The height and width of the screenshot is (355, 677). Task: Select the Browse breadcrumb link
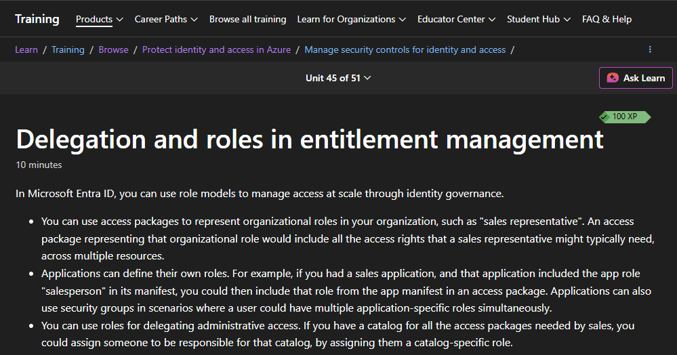coord(113,49)
